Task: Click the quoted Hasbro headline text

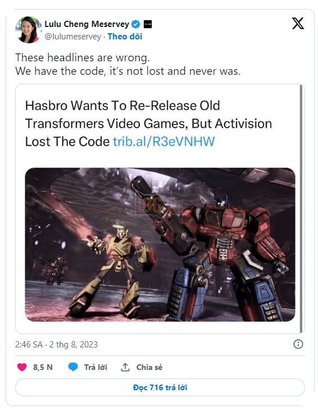Action: pos(148,124)
